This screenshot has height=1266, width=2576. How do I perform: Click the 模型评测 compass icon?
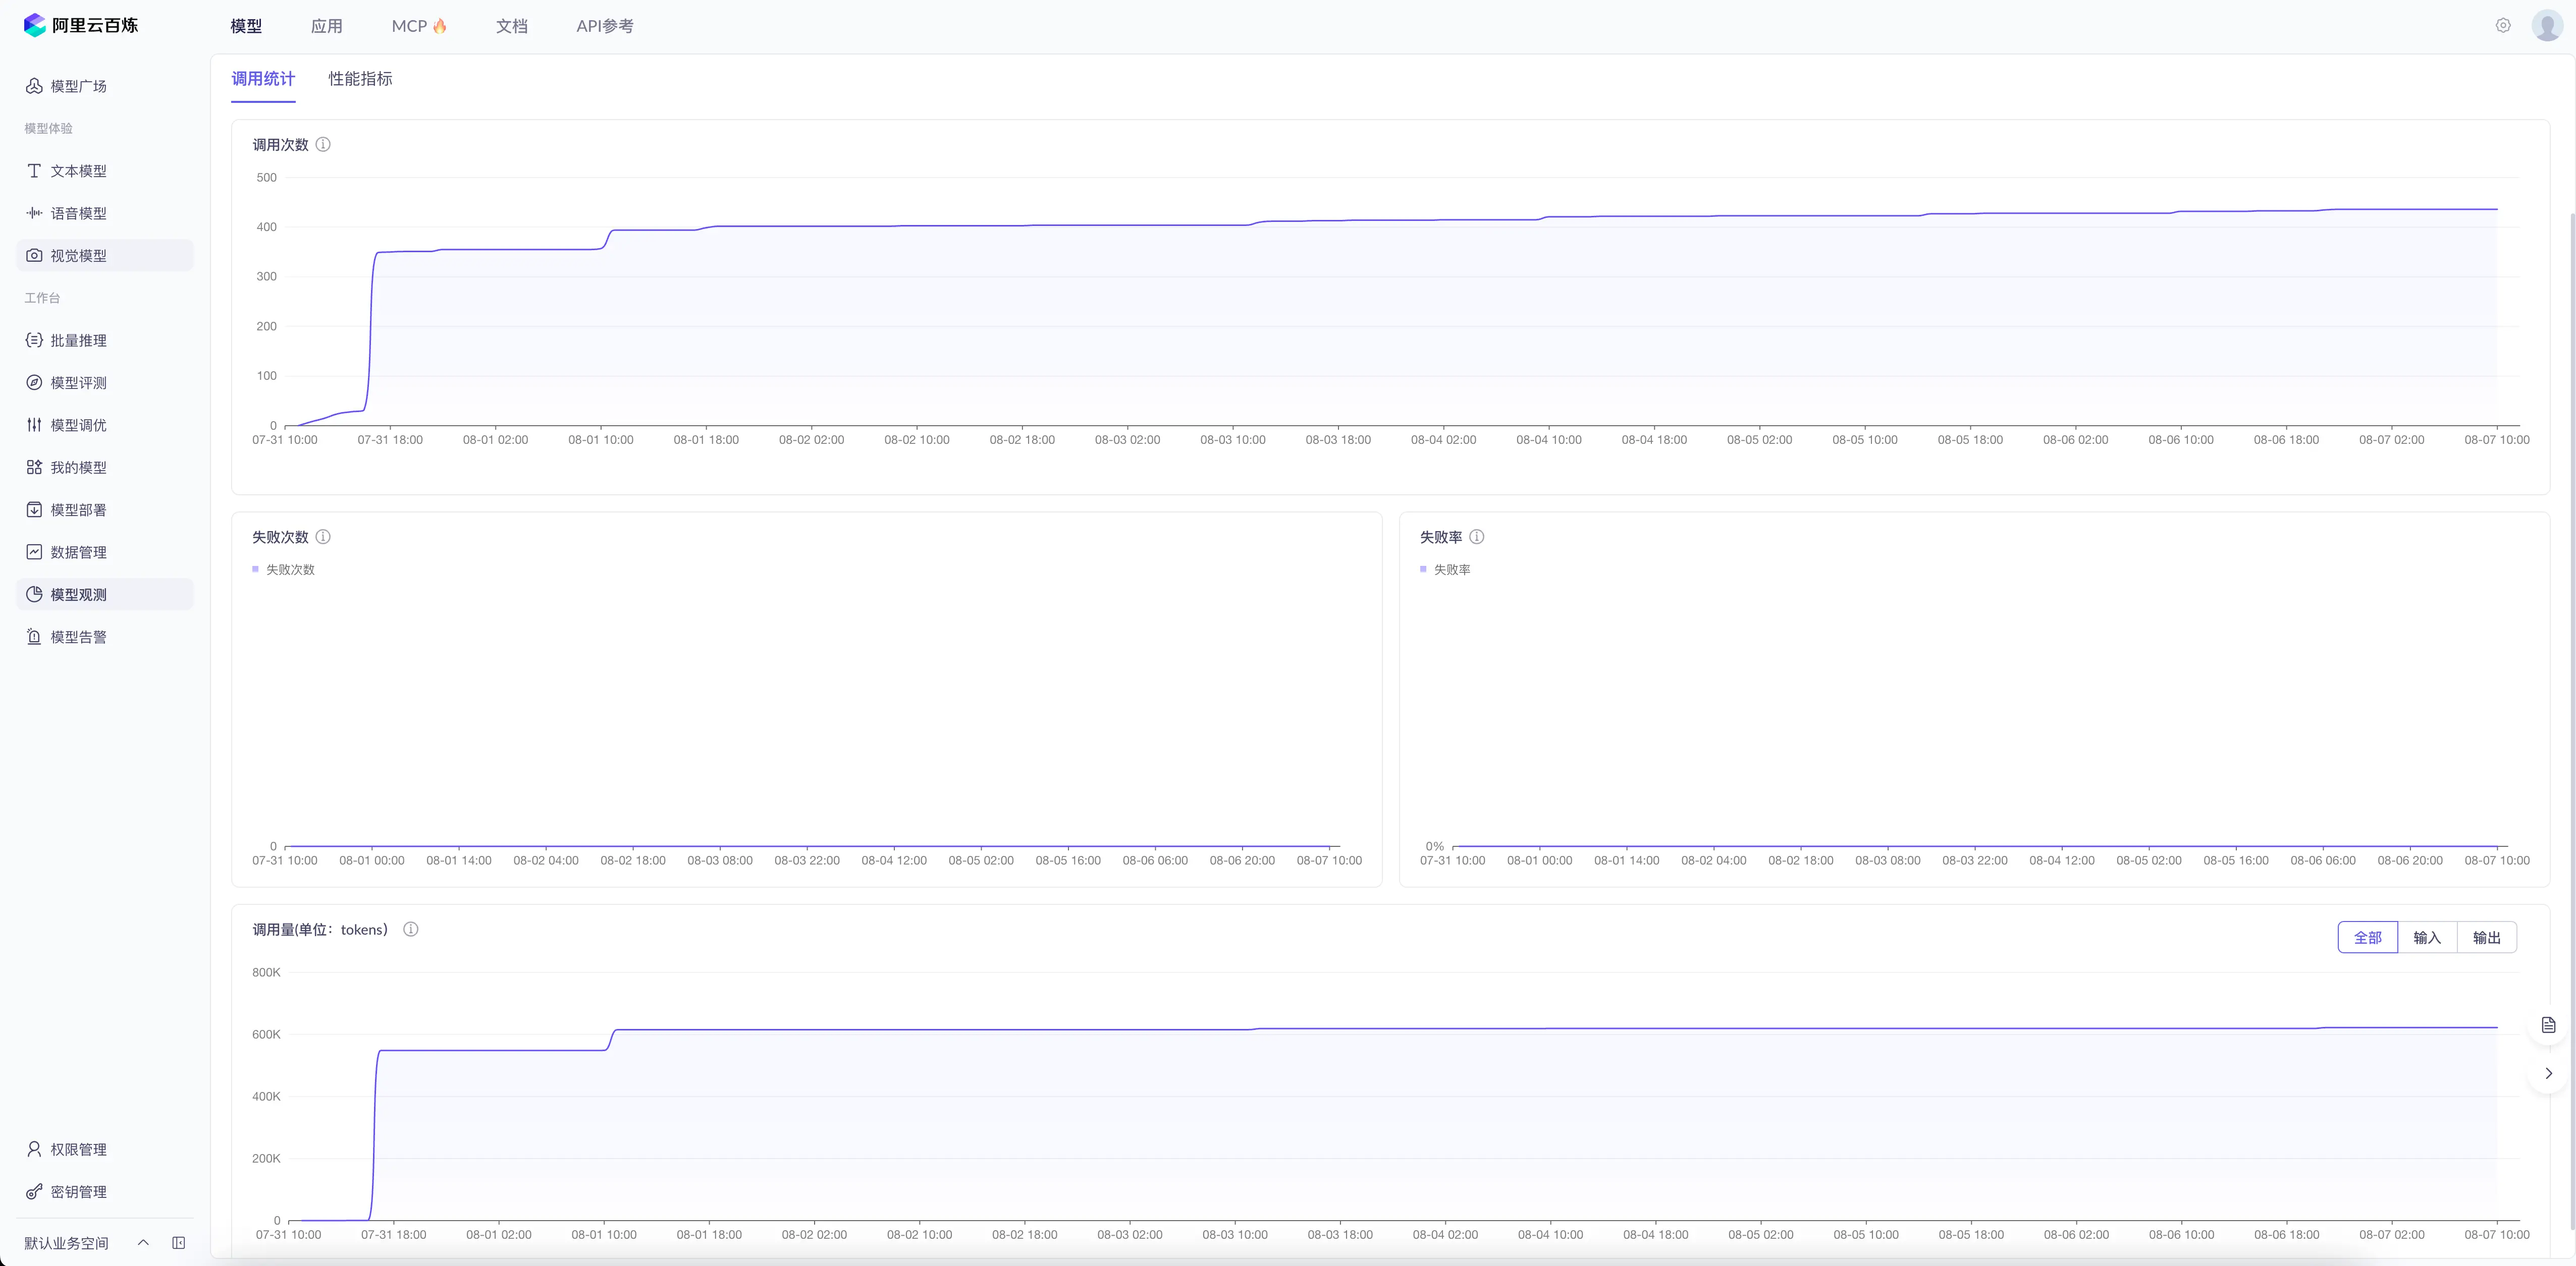pyautogui.click(x=34, y=383)
